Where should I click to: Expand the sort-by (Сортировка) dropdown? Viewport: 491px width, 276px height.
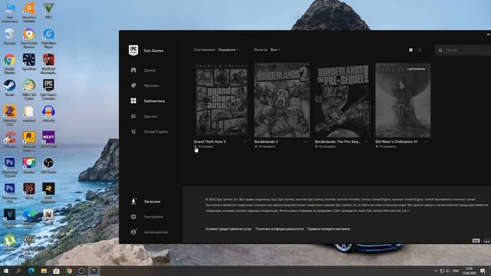(229, 50)
